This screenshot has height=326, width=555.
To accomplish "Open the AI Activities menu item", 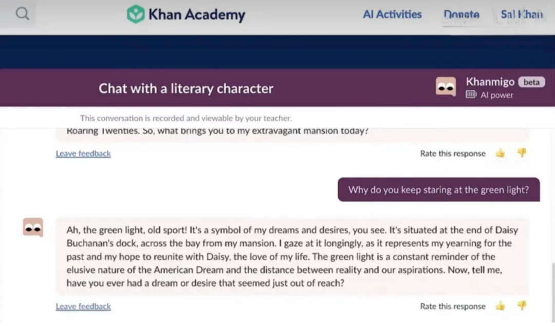I will (x=392, y=14).
